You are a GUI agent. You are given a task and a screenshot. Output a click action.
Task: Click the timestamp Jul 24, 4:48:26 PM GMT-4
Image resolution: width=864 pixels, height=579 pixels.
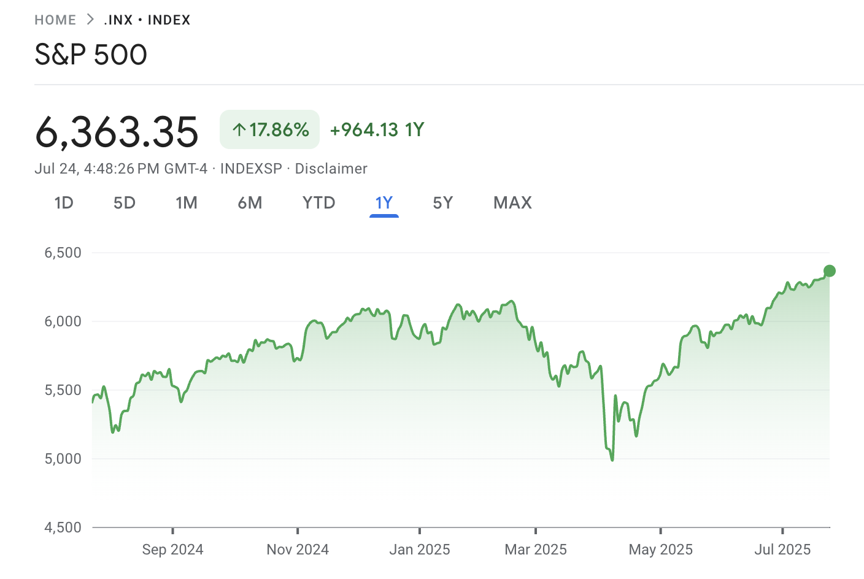coord(121,169)
